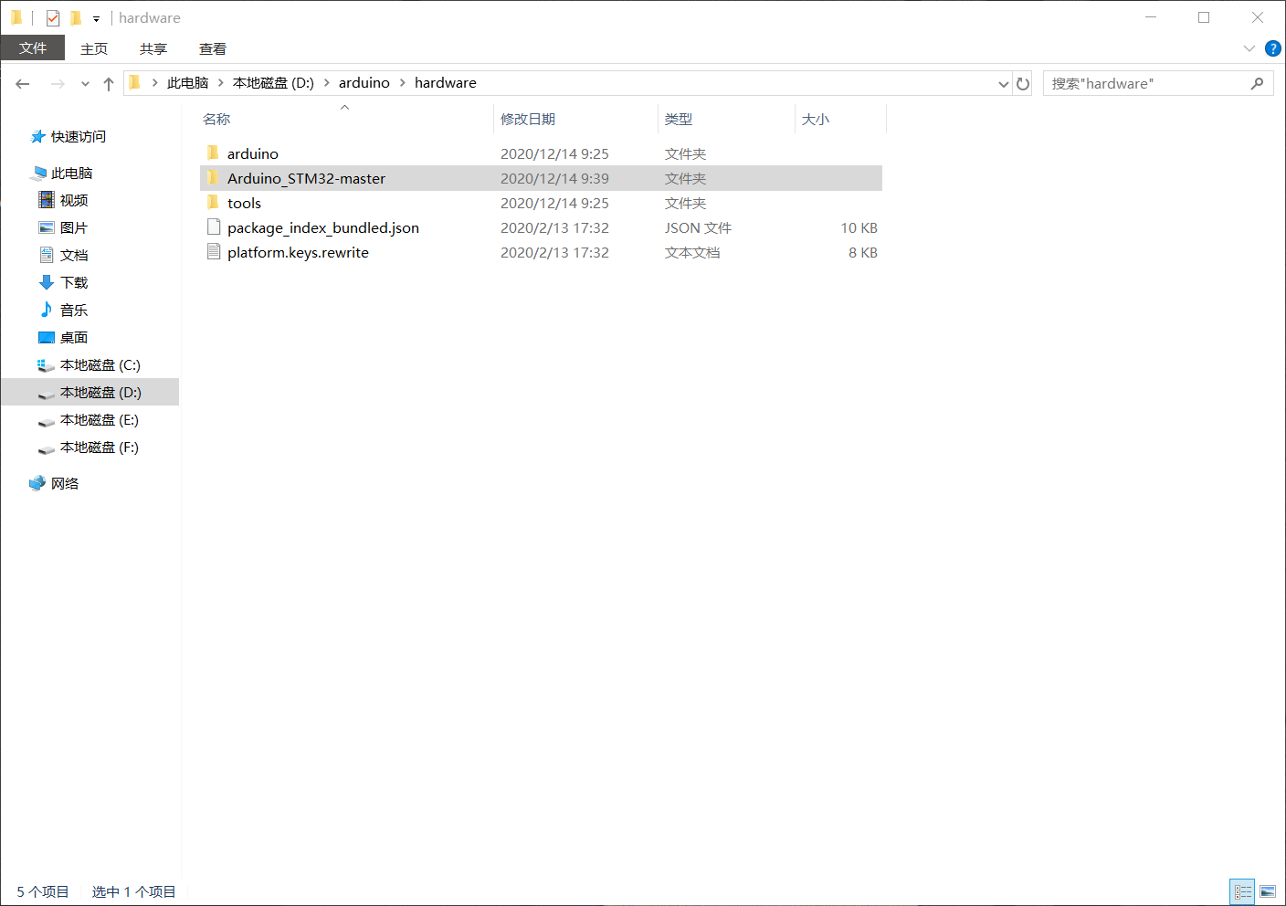Screen dimensions: 1286x906
Task: Click the help question mark button
Action: 1273,48
